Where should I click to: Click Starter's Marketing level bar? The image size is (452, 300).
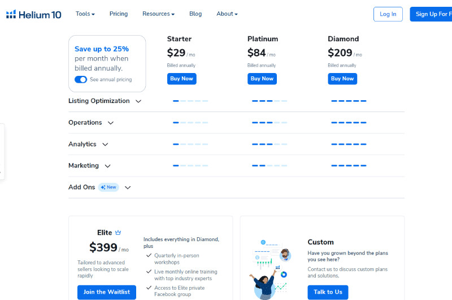pyautogui.click(x=190, y=165)
